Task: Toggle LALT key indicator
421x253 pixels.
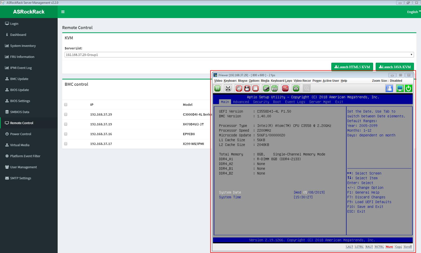Action: 350,247
